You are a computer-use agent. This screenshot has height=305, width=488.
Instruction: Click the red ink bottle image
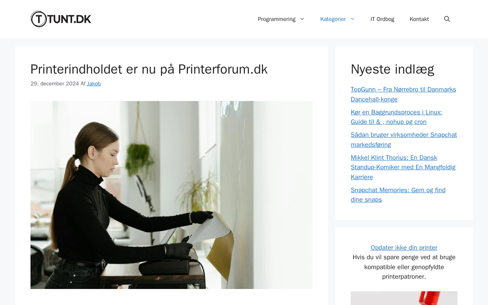(404, 298)
